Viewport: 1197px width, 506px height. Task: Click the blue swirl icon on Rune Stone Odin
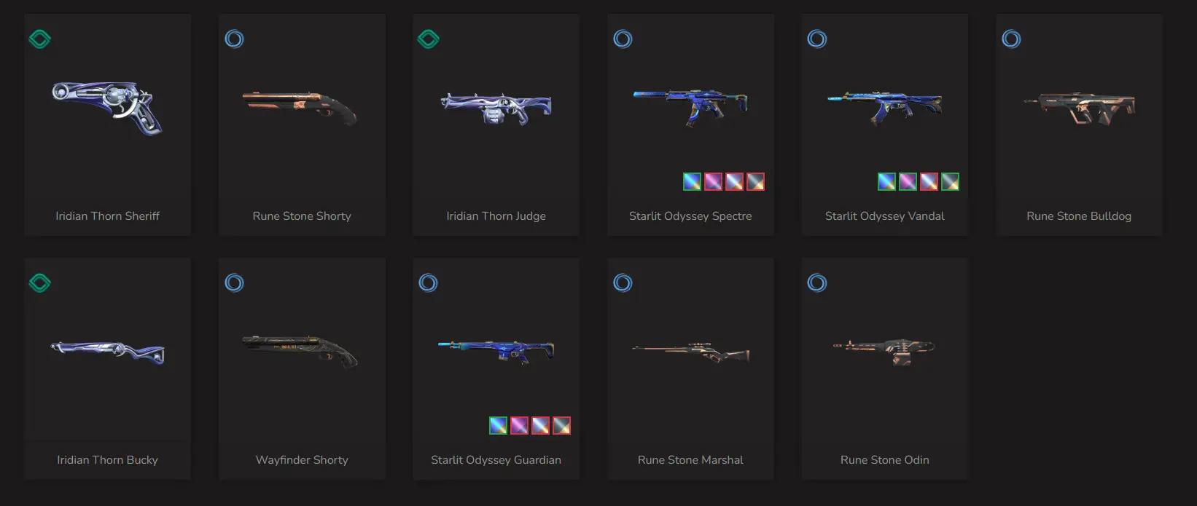click(817, 282)
